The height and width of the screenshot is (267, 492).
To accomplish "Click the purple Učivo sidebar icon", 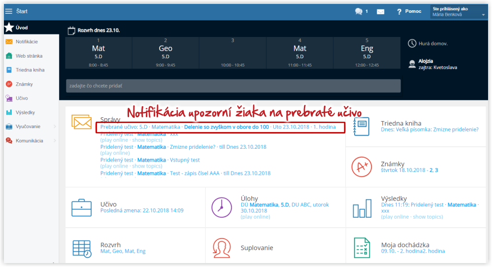I will [x=9, y=98].
